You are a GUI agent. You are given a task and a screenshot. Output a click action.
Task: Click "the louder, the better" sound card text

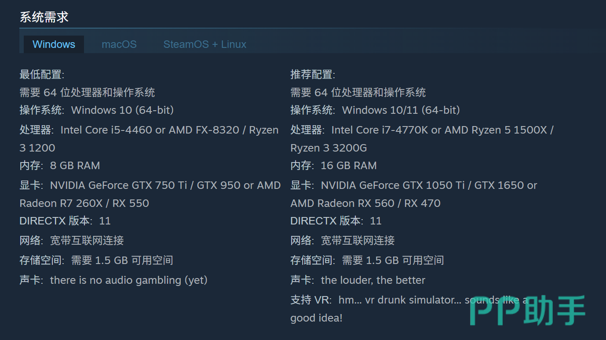tap(373, 280)
